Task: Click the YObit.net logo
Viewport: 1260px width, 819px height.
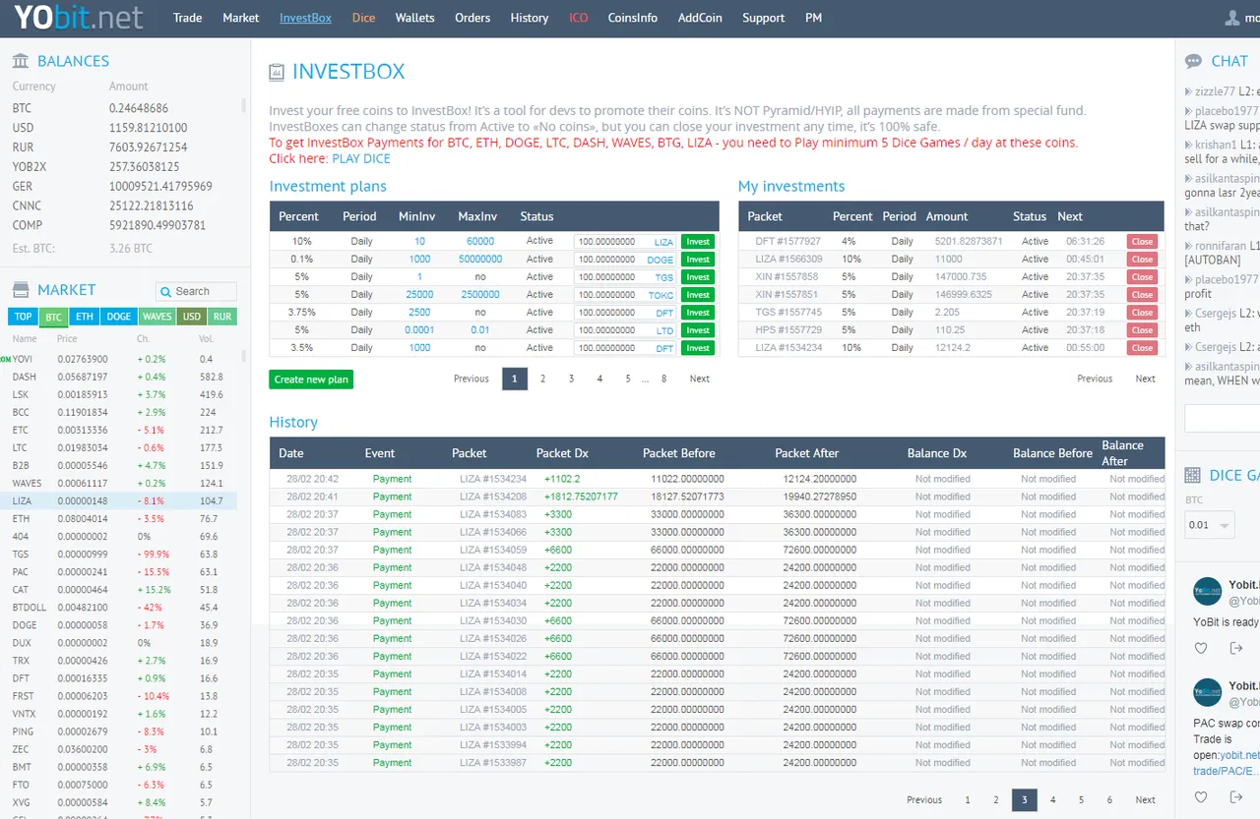Action: click(78, 18)
